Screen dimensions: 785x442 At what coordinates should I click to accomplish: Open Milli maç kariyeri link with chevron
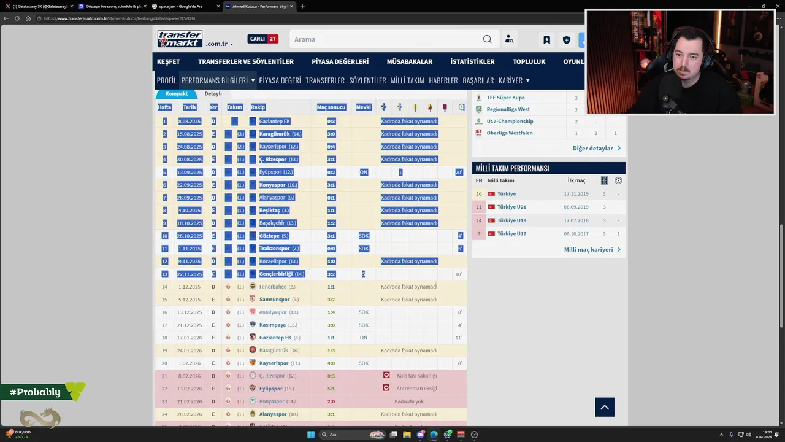tap(592, 250)
